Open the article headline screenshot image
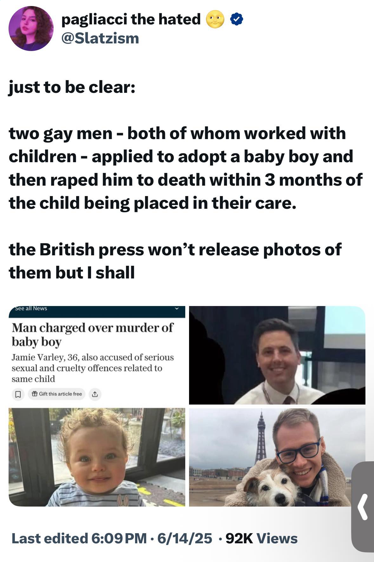 pos(97,355)
